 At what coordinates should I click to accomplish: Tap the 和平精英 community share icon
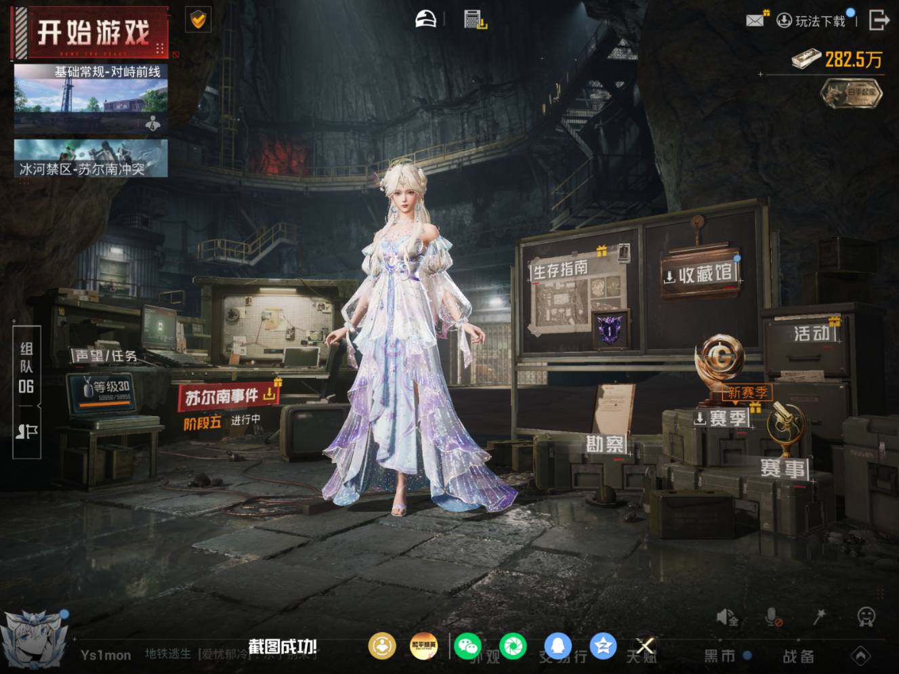pos(424,646)
